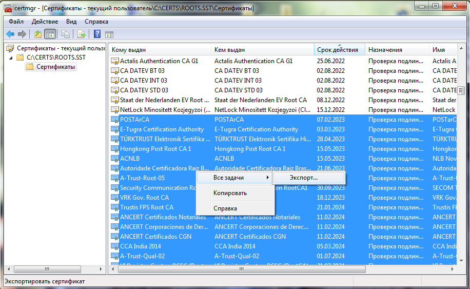This screenshot has width=470, height=289.
Task: Open Help via the question mark icon
Action: coord(97,34)
